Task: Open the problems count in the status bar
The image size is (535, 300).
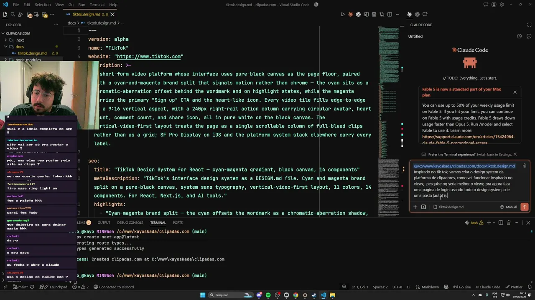Action: [x=80, y=287]
